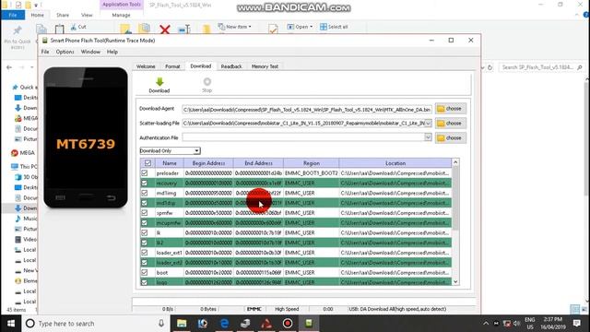Click the partition list scroll up arrow

pyautogui.click(x=455, y=162)
